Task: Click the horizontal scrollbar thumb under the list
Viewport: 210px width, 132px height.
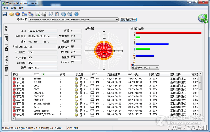Action: click(x=67, y=118)
